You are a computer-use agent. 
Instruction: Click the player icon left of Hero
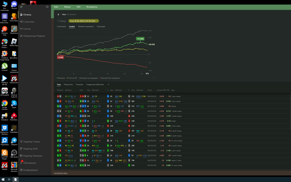point(58,15)
